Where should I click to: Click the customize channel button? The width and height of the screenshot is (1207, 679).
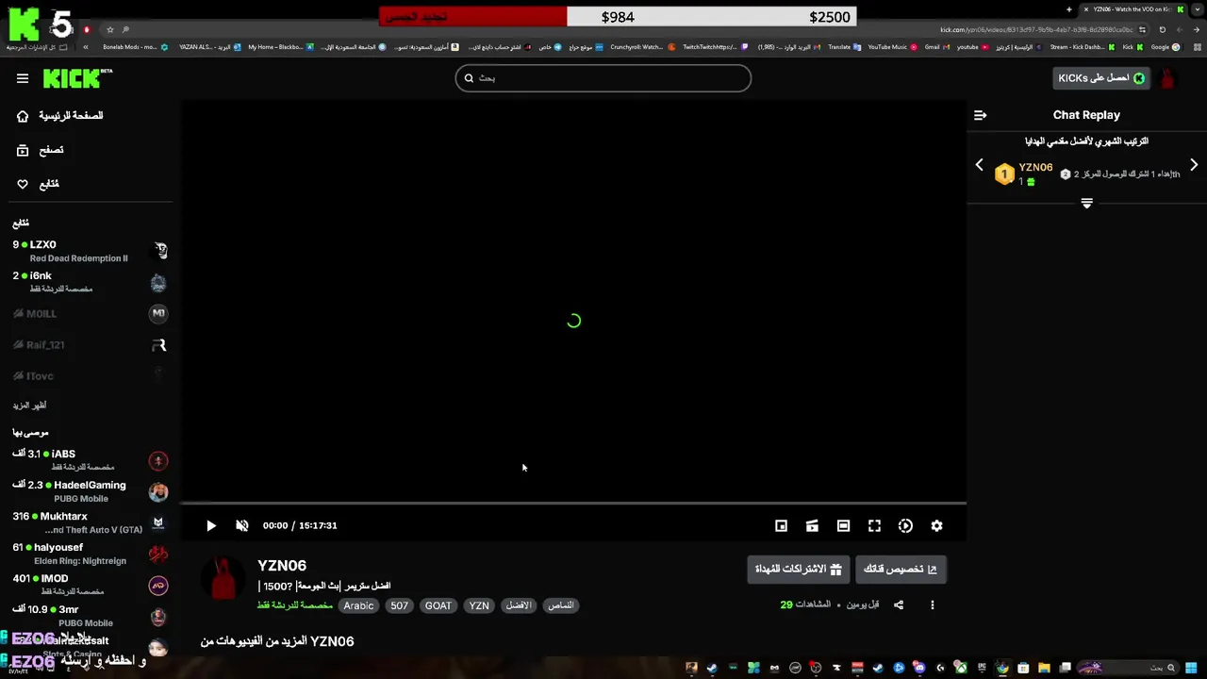[x=901, y=570]
